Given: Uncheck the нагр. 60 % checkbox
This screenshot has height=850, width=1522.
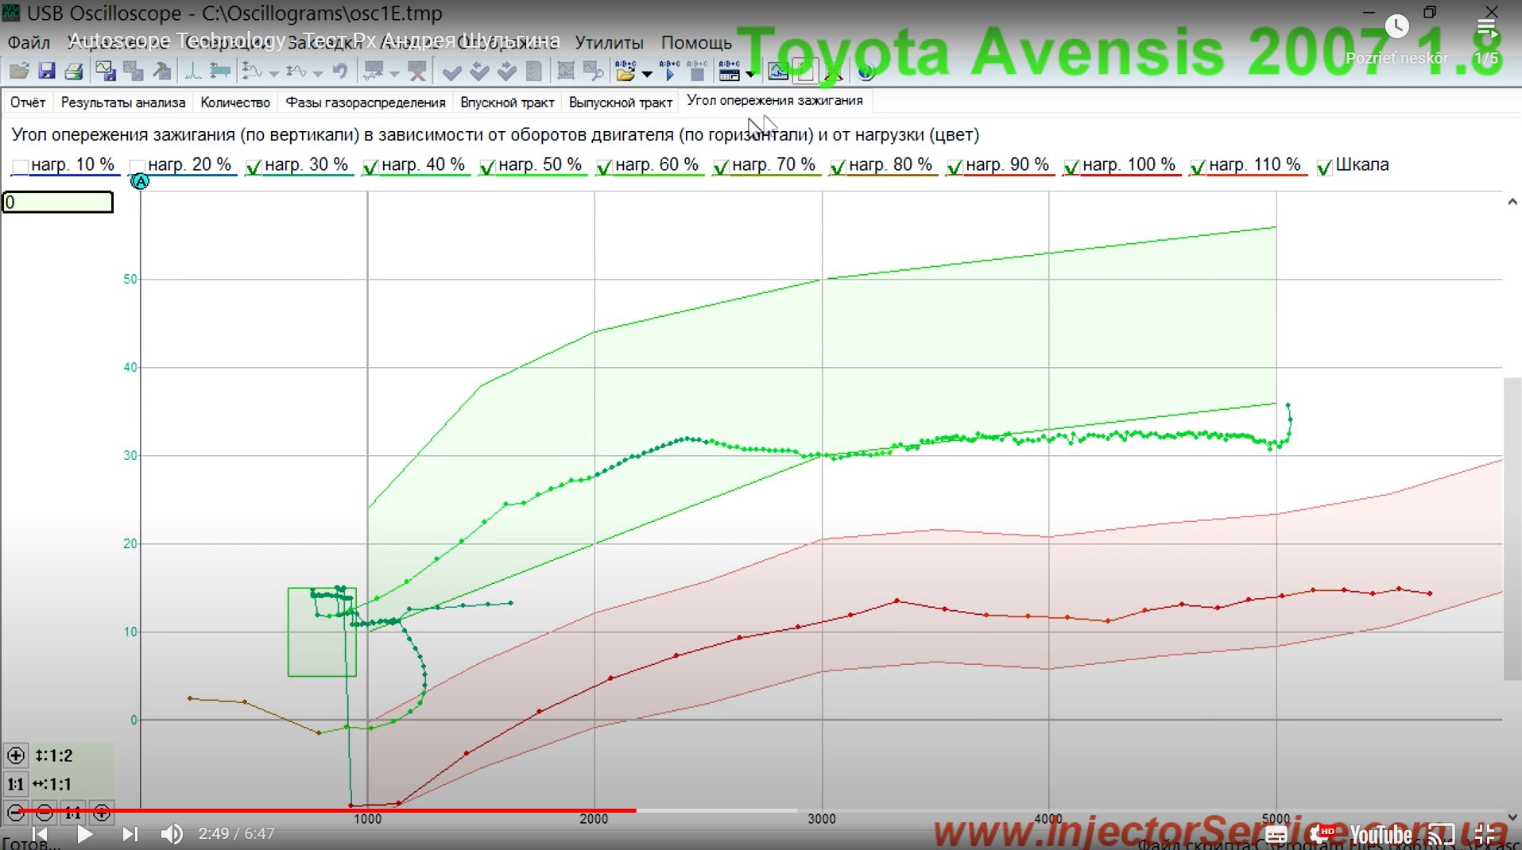Looking at the screenshot, I should pos(604,167).
